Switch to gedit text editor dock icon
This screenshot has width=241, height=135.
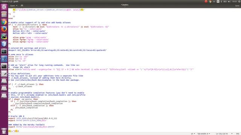point(4,73)
